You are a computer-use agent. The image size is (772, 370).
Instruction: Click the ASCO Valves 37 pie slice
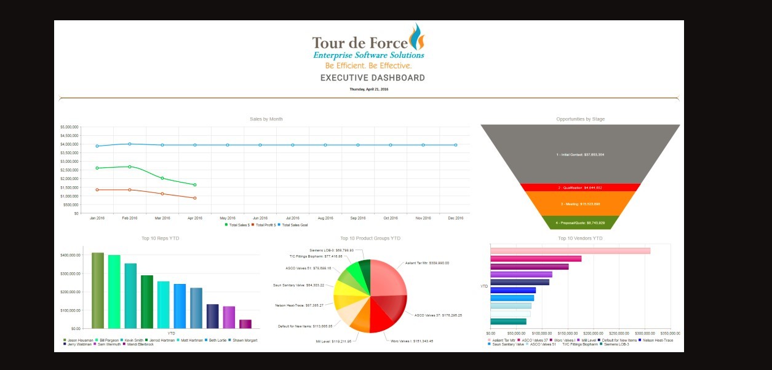click(x=391, y=309)
